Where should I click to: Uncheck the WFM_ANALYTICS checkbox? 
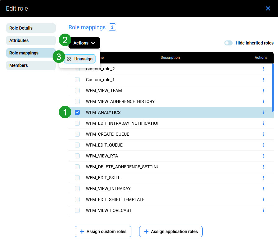(x=77, y=112)
